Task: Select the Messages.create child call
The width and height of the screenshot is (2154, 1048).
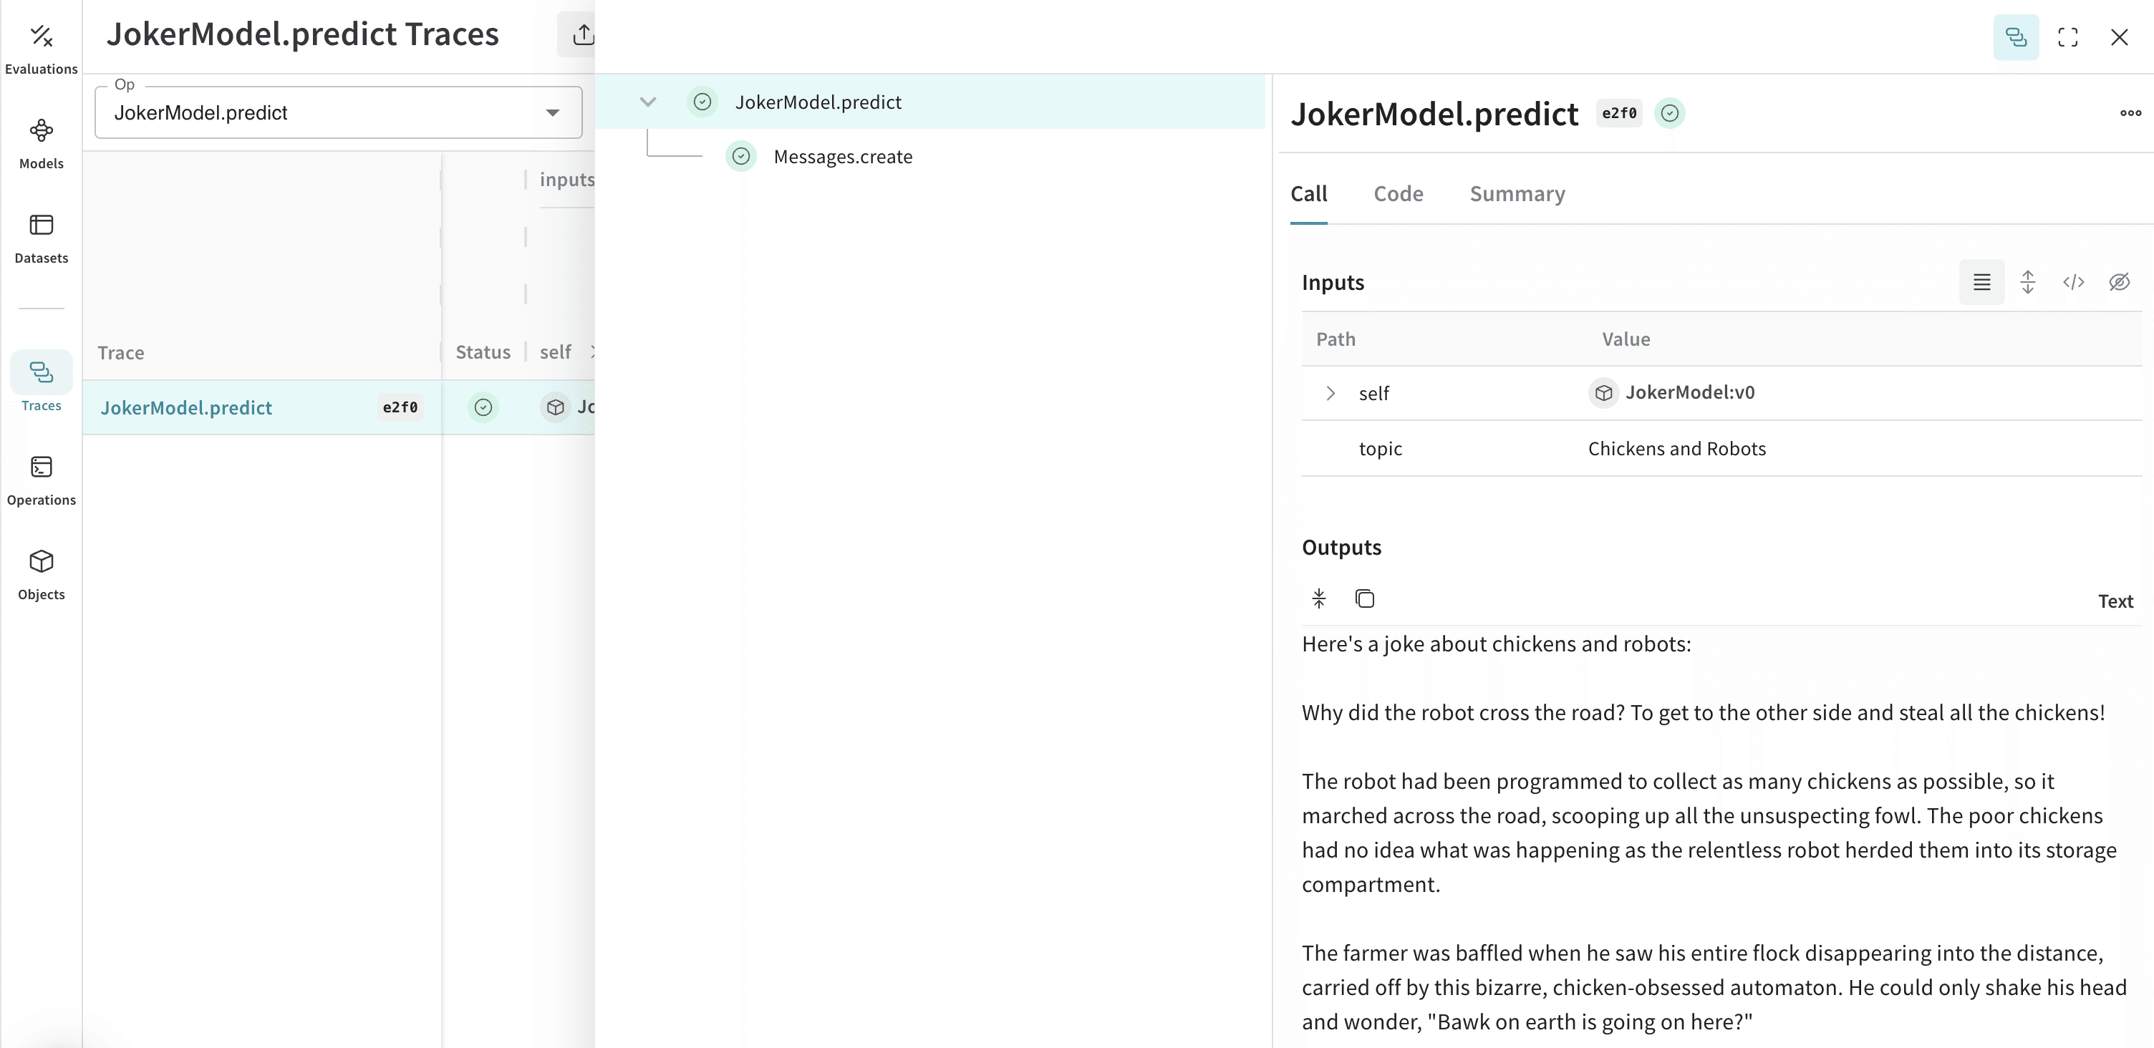Action: [x=842, y=156]
